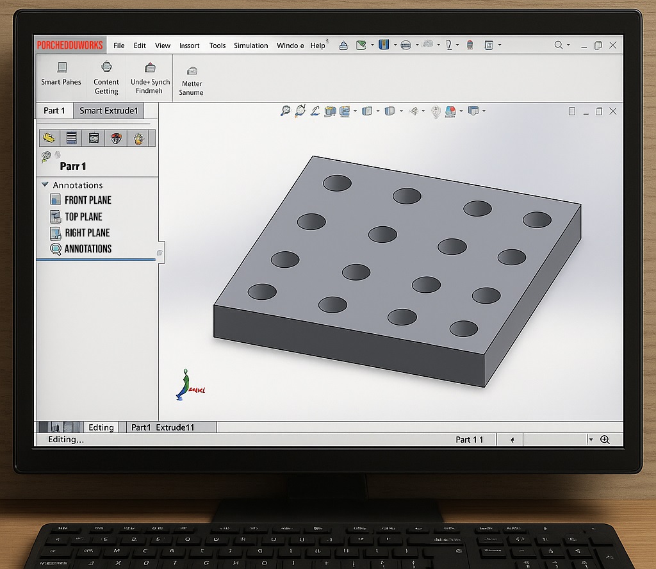Image resolution: width=656 pixels, height=569 pixels.
Task: Click the Metter Sanume toolbar icon
Action: point(192,70)
